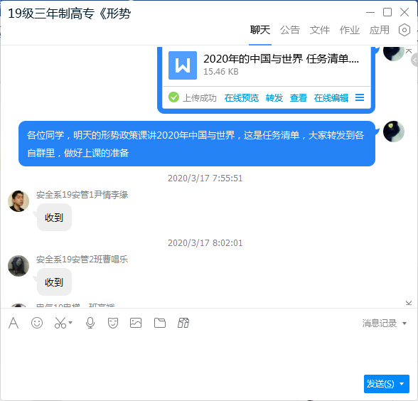The height and width of the screenshot is (401, 418).
Task: Open the send options arrow beside 发送
Action: (402, 384)
